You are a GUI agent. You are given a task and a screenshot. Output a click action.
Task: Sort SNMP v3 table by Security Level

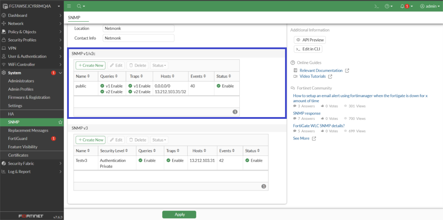115,151
